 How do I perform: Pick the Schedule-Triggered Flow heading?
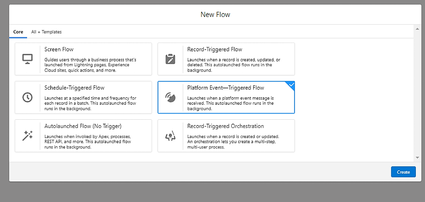point(74,88)
